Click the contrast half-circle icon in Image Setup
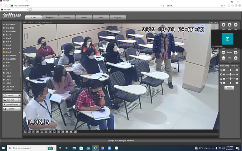 point(221,74)
